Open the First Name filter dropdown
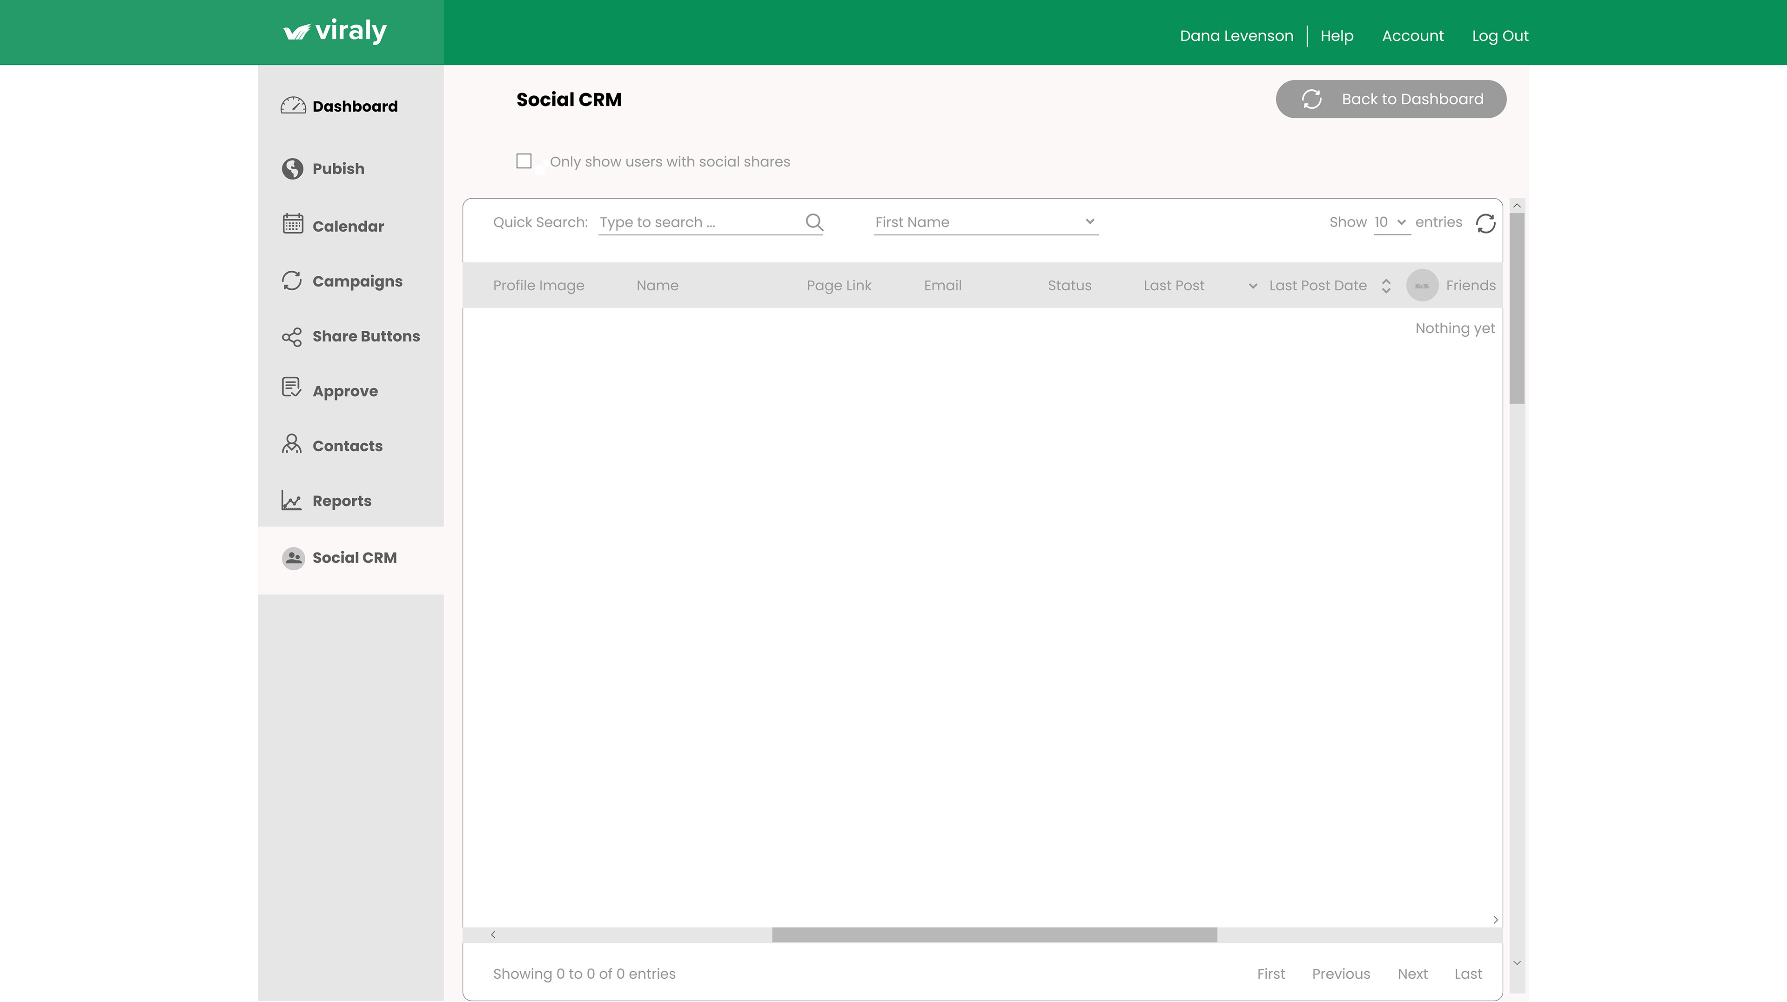The width and height of the screenshot is (1787, 1002). [x=986, y=222]
